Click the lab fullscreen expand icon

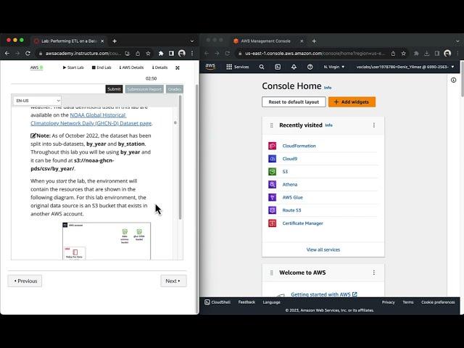(177, 67)
